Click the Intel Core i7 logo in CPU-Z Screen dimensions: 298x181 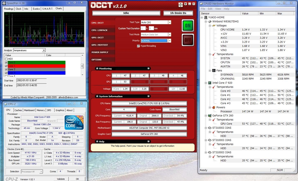coord(74,123)
